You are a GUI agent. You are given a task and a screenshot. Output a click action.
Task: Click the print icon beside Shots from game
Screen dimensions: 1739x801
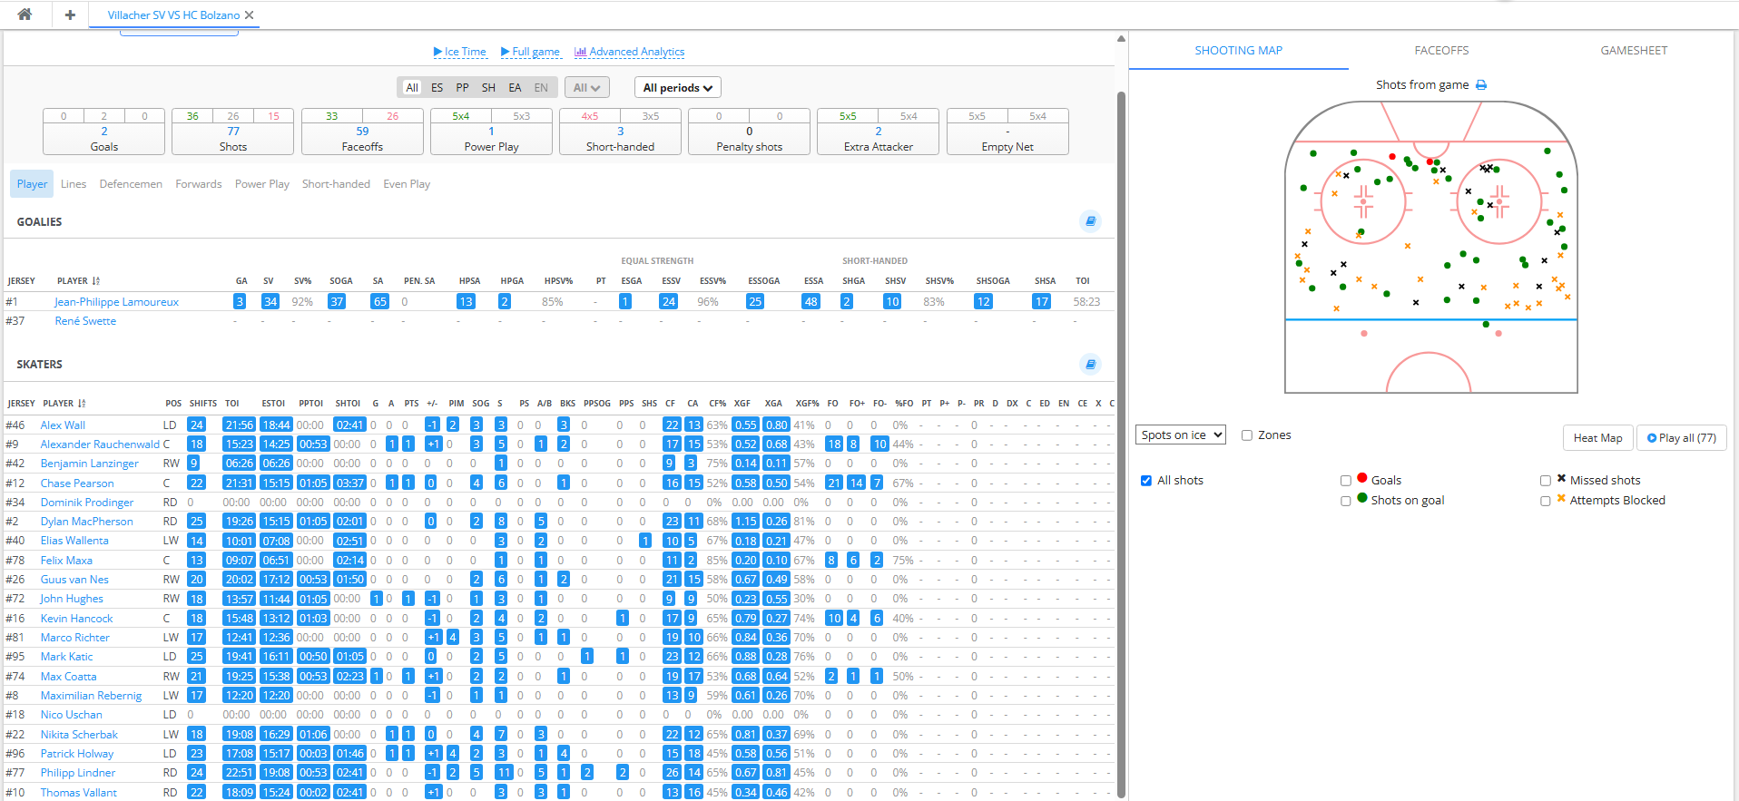point(1481,85)
